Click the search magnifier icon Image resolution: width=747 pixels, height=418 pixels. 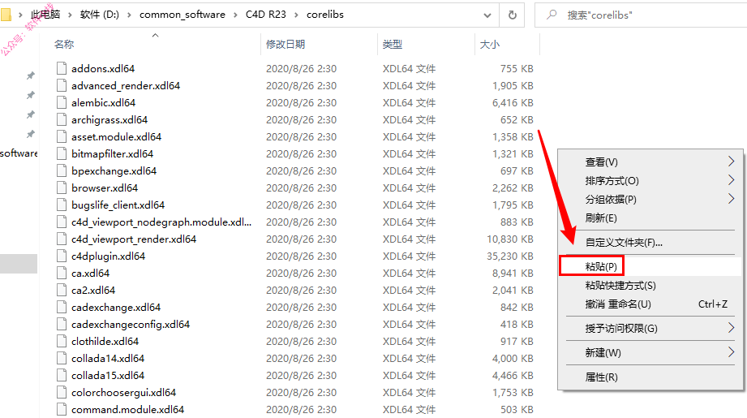552,15
